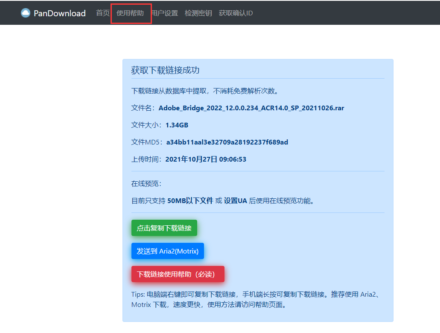Viewport: 440px width, 333px height.
Task: Click 在线预览 label
Action: 146,184
